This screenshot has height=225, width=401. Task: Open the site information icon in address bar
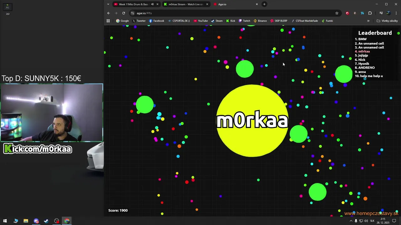pyautogui.click(x=133, y=13)
